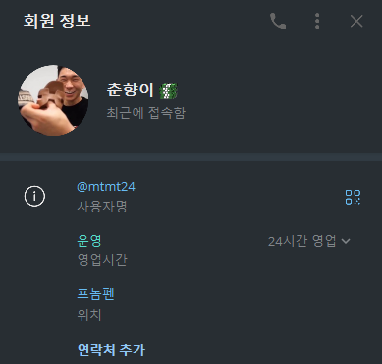Open the emoji status next to 춘향이
Image resolution: width=382 pixels, height=364 pixels.
168,91
